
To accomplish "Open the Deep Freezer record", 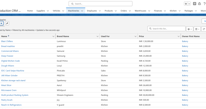I will tap(7, 56).
